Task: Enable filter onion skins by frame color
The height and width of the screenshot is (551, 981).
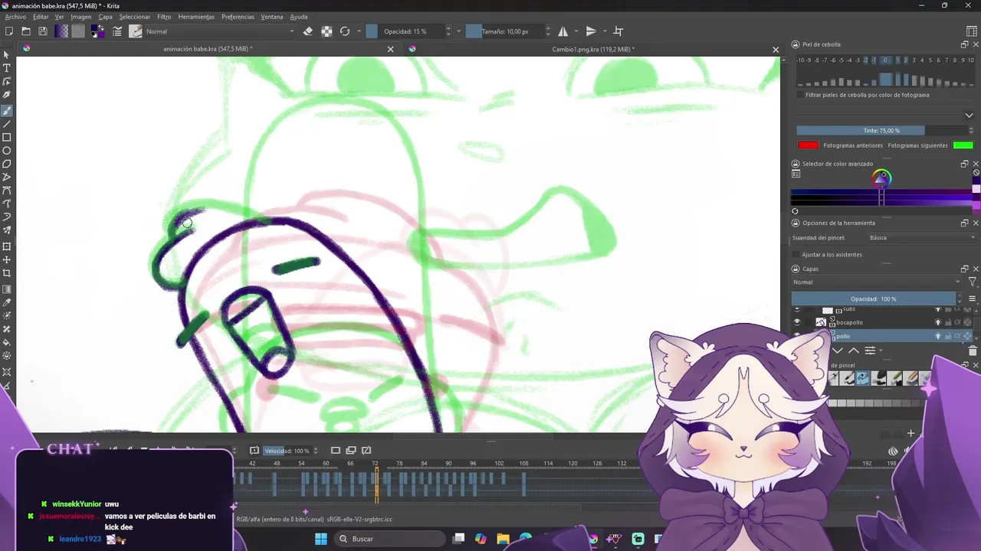Action: (x=800, y=95)
